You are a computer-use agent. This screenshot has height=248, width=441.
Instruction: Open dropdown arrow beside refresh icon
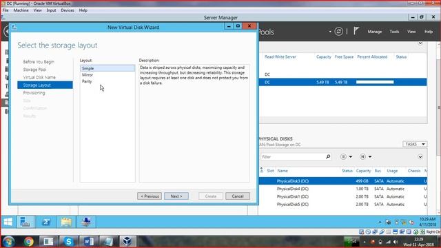tap(330, 32)
